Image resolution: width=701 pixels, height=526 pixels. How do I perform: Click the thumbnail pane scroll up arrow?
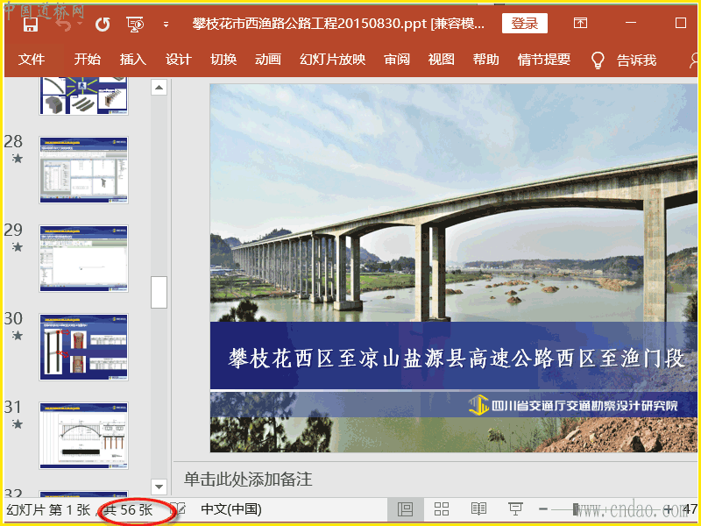(159, 87)
